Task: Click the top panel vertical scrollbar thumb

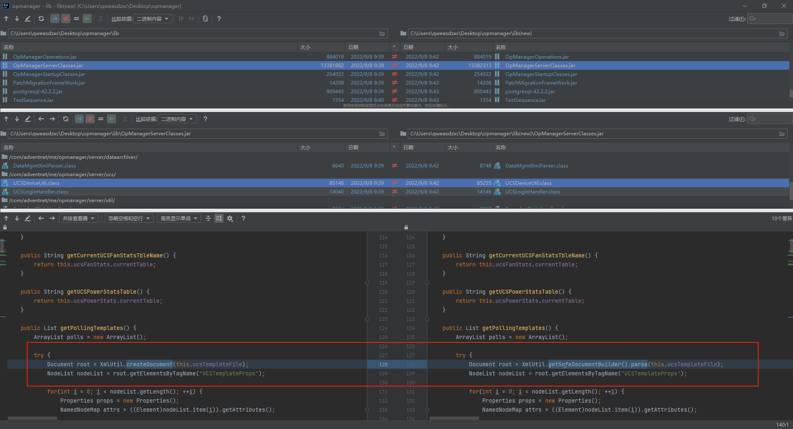Action: 791,94
